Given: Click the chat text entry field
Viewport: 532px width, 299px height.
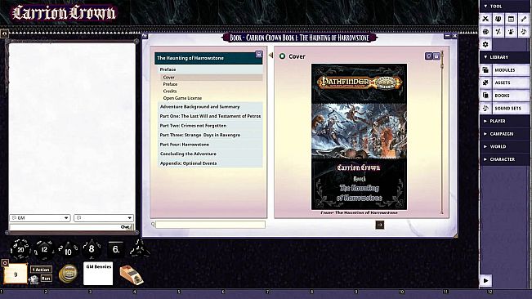Looking at the screenshot, I should click(71, 227).
